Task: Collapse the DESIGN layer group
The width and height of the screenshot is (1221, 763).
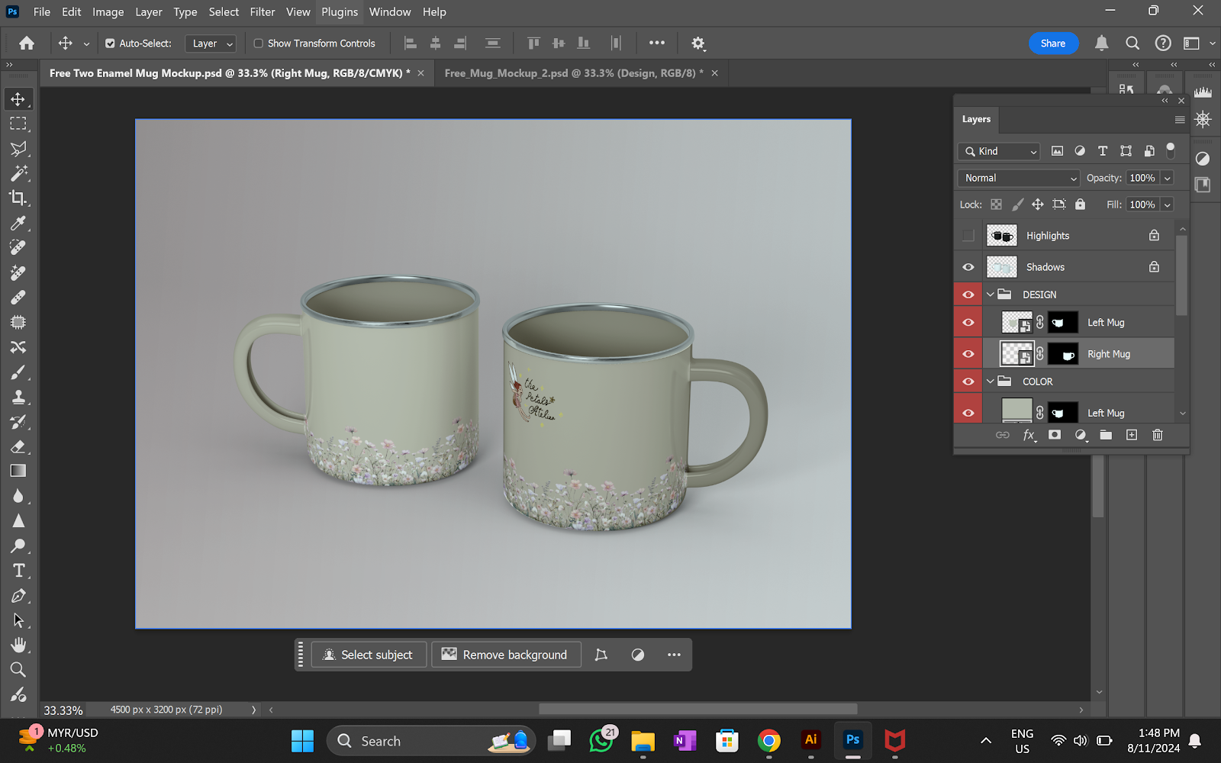Action: click(x=991, y=295)
